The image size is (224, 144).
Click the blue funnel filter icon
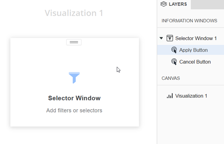[74, 77]
